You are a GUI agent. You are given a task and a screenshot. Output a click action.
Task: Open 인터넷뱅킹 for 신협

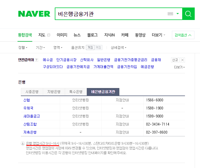[x=80, y=100]
